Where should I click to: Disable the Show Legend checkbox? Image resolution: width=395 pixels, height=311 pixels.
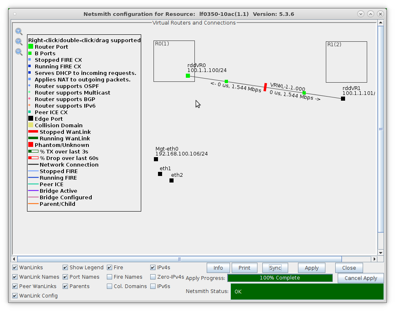(x=65, y=268)
